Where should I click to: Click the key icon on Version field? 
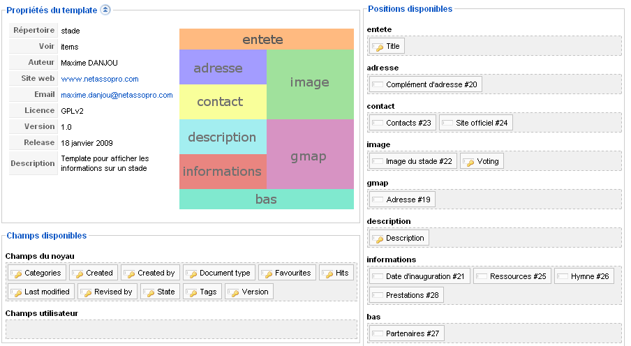[233, 292]
